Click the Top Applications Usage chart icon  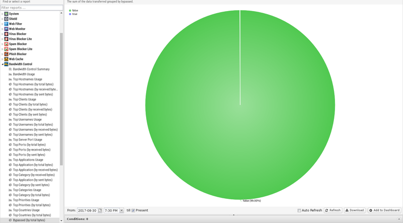pyautogui.click(x=10, y=160)
